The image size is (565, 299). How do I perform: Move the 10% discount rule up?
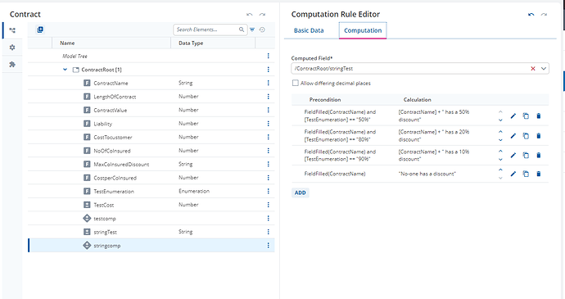(500, 151)
